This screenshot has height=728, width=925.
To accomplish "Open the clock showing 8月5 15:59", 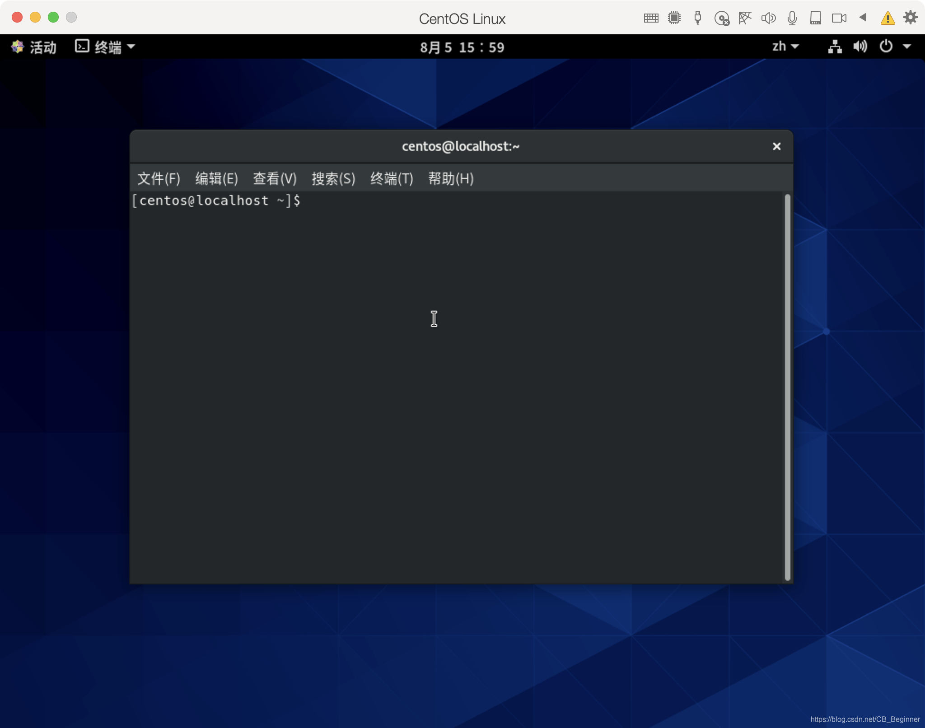I will tap(462, 47).
